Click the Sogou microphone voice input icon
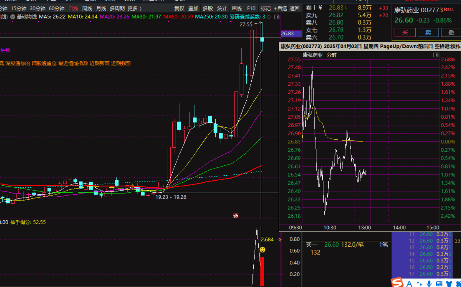Viewport: 461px width, 287px height. click(x=429, y=283)
